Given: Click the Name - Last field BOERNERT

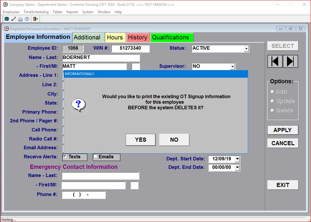Looking at the screenshot, I should 101,58.
